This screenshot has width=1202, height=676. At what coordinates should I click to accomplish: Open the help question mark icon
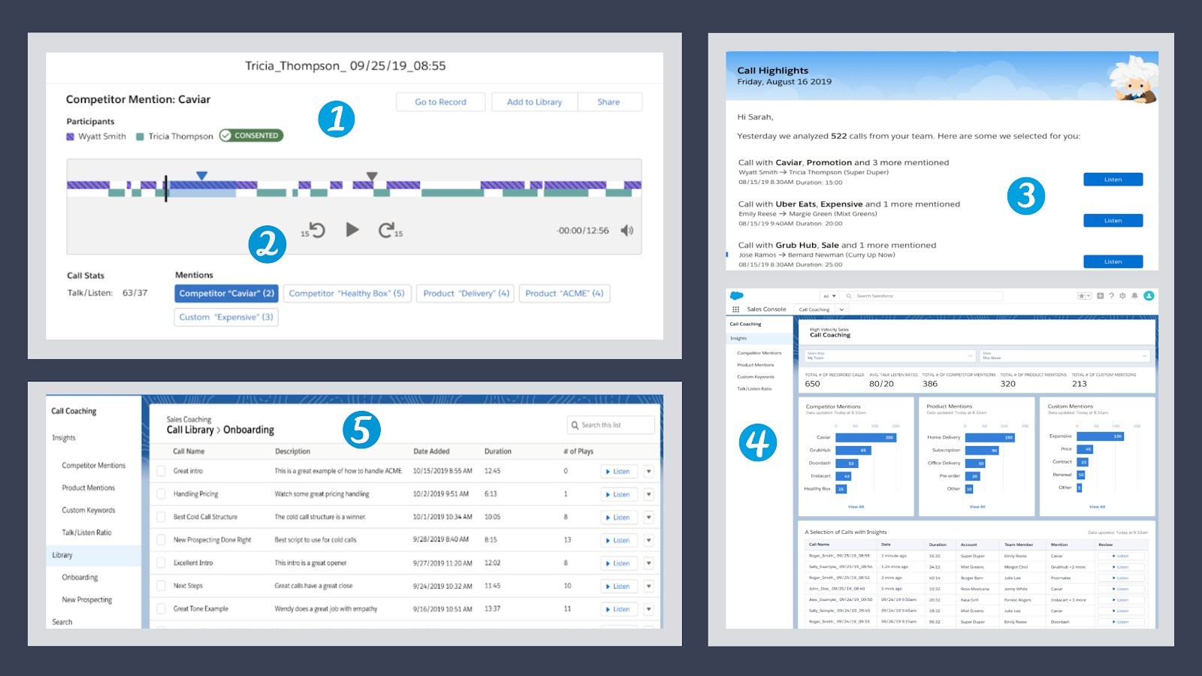pyautogui.click(x=1111, y=296)
